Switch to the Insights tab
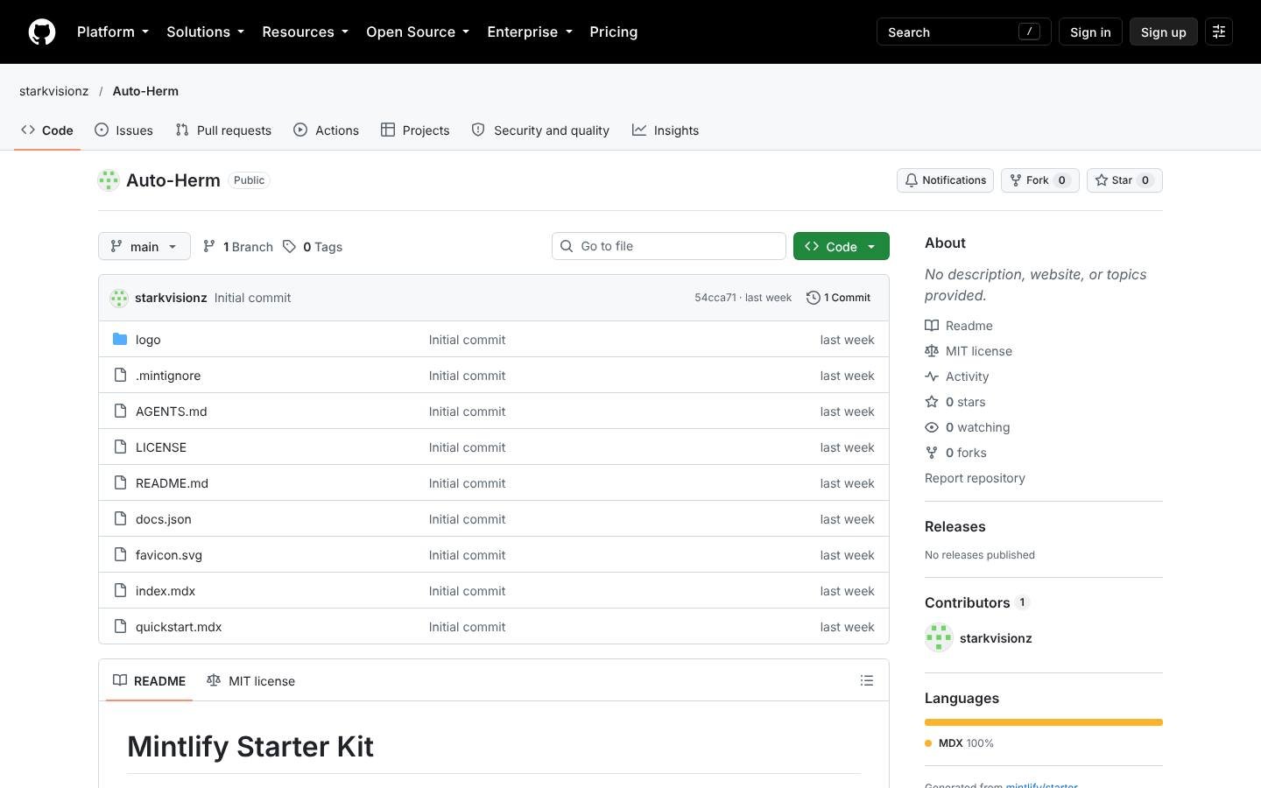The width and height of the screenshot is (1261, 788). (x=666, y=130)
